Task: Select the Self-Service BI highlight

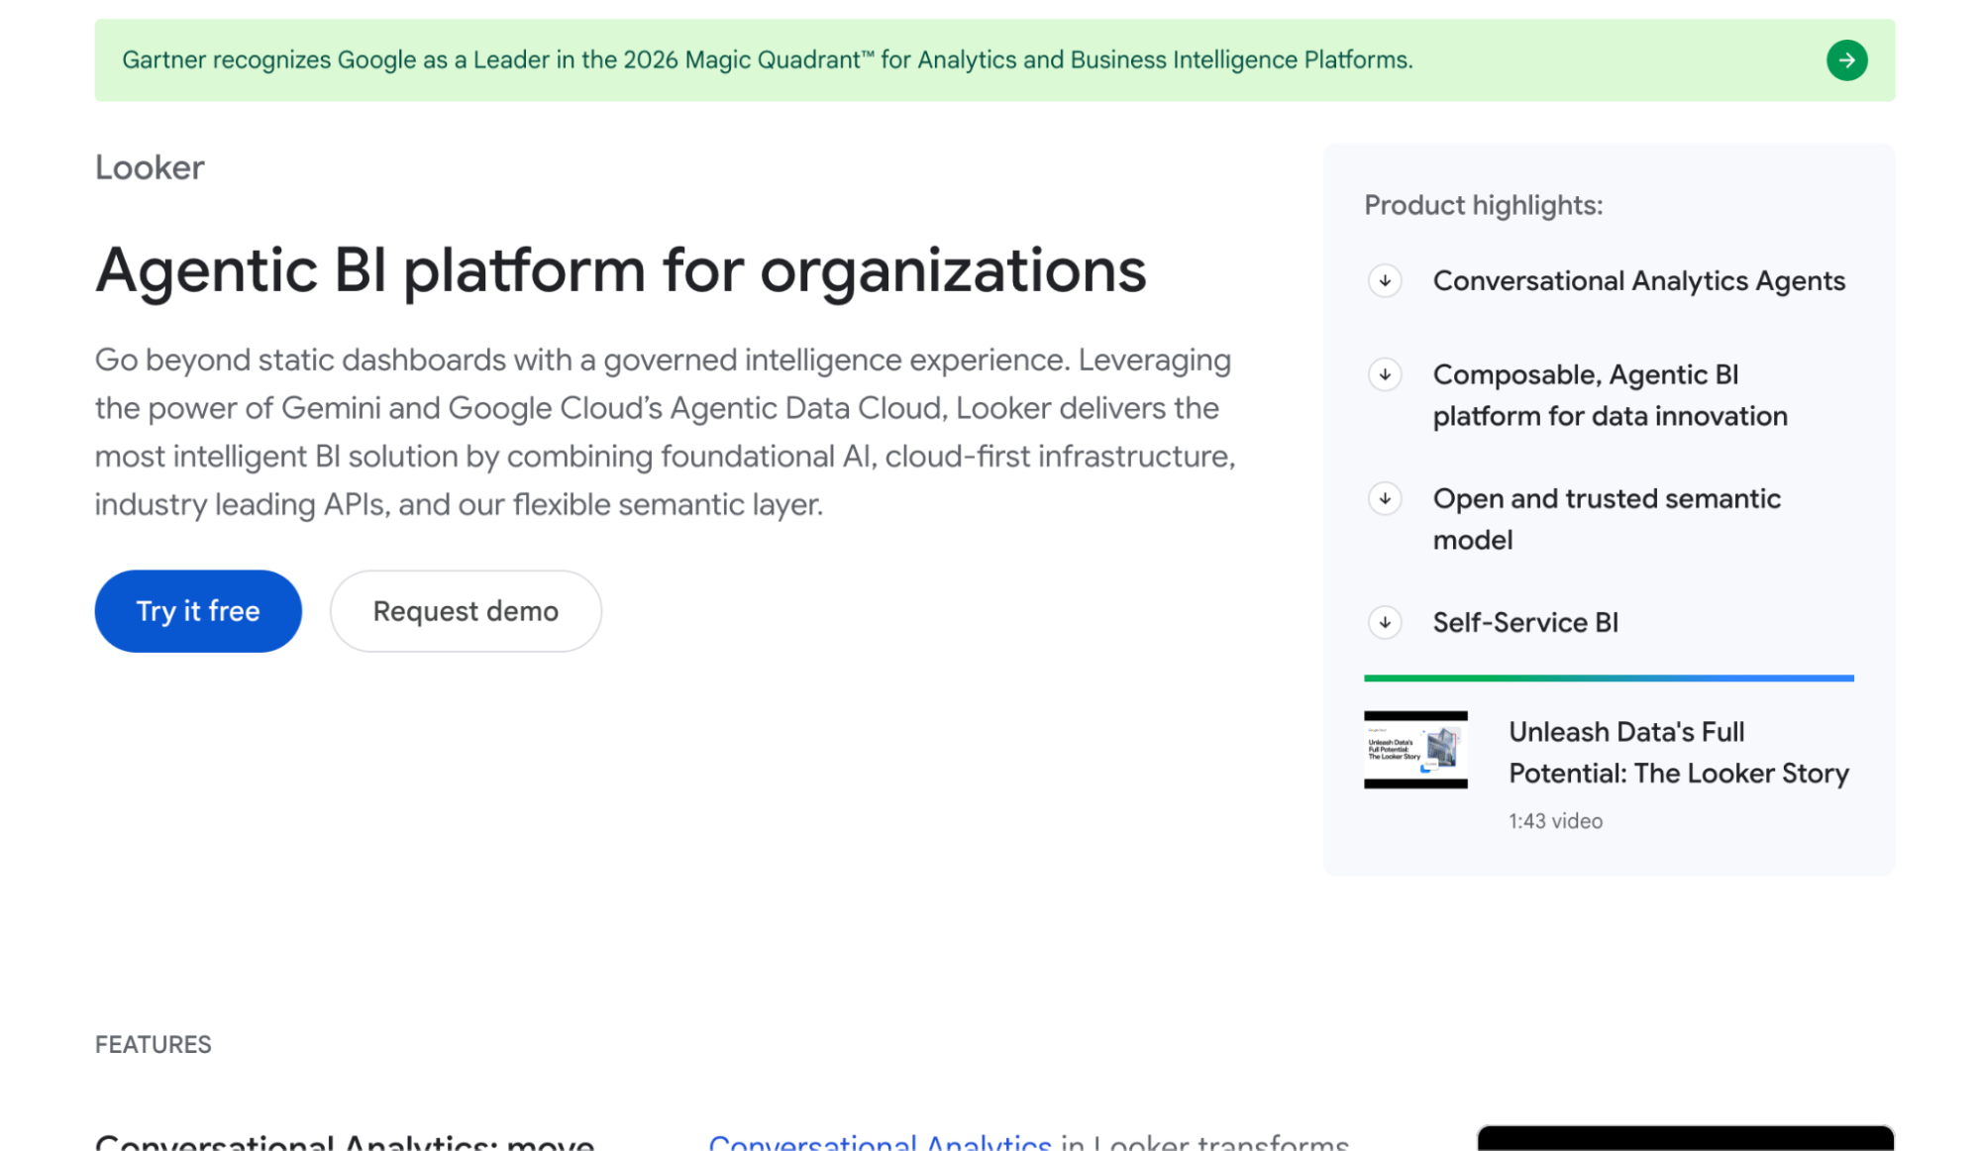Action: [x=1525, y=623]
